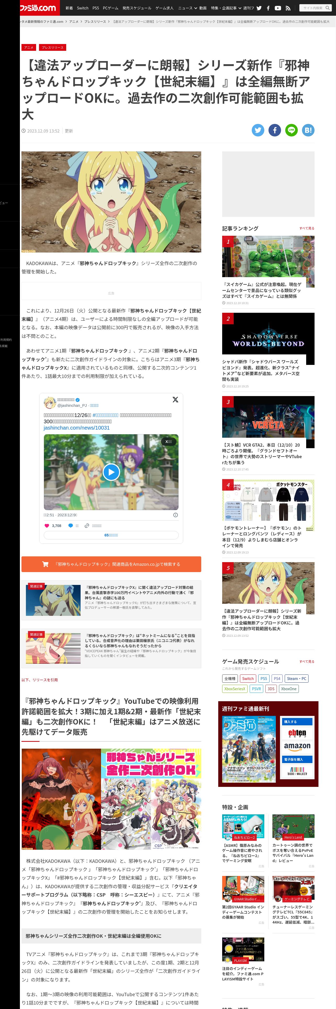Screen dimensions: 336x1009
Task: Share article via blue Twitter circle button
Action: click(x=258, y=130)
